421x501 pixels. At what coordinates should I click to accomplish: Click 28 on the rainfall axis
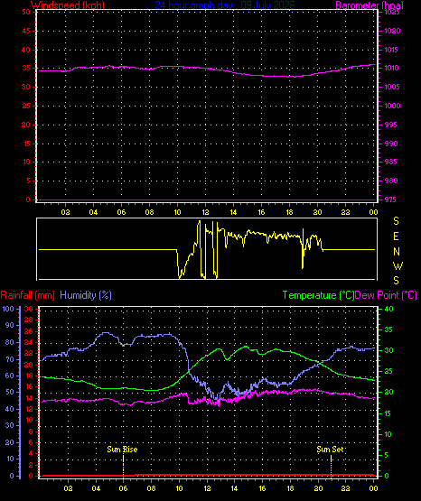point(29,320)
